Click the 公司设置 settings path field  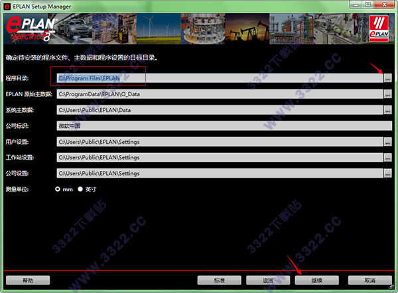pos(220,173)
